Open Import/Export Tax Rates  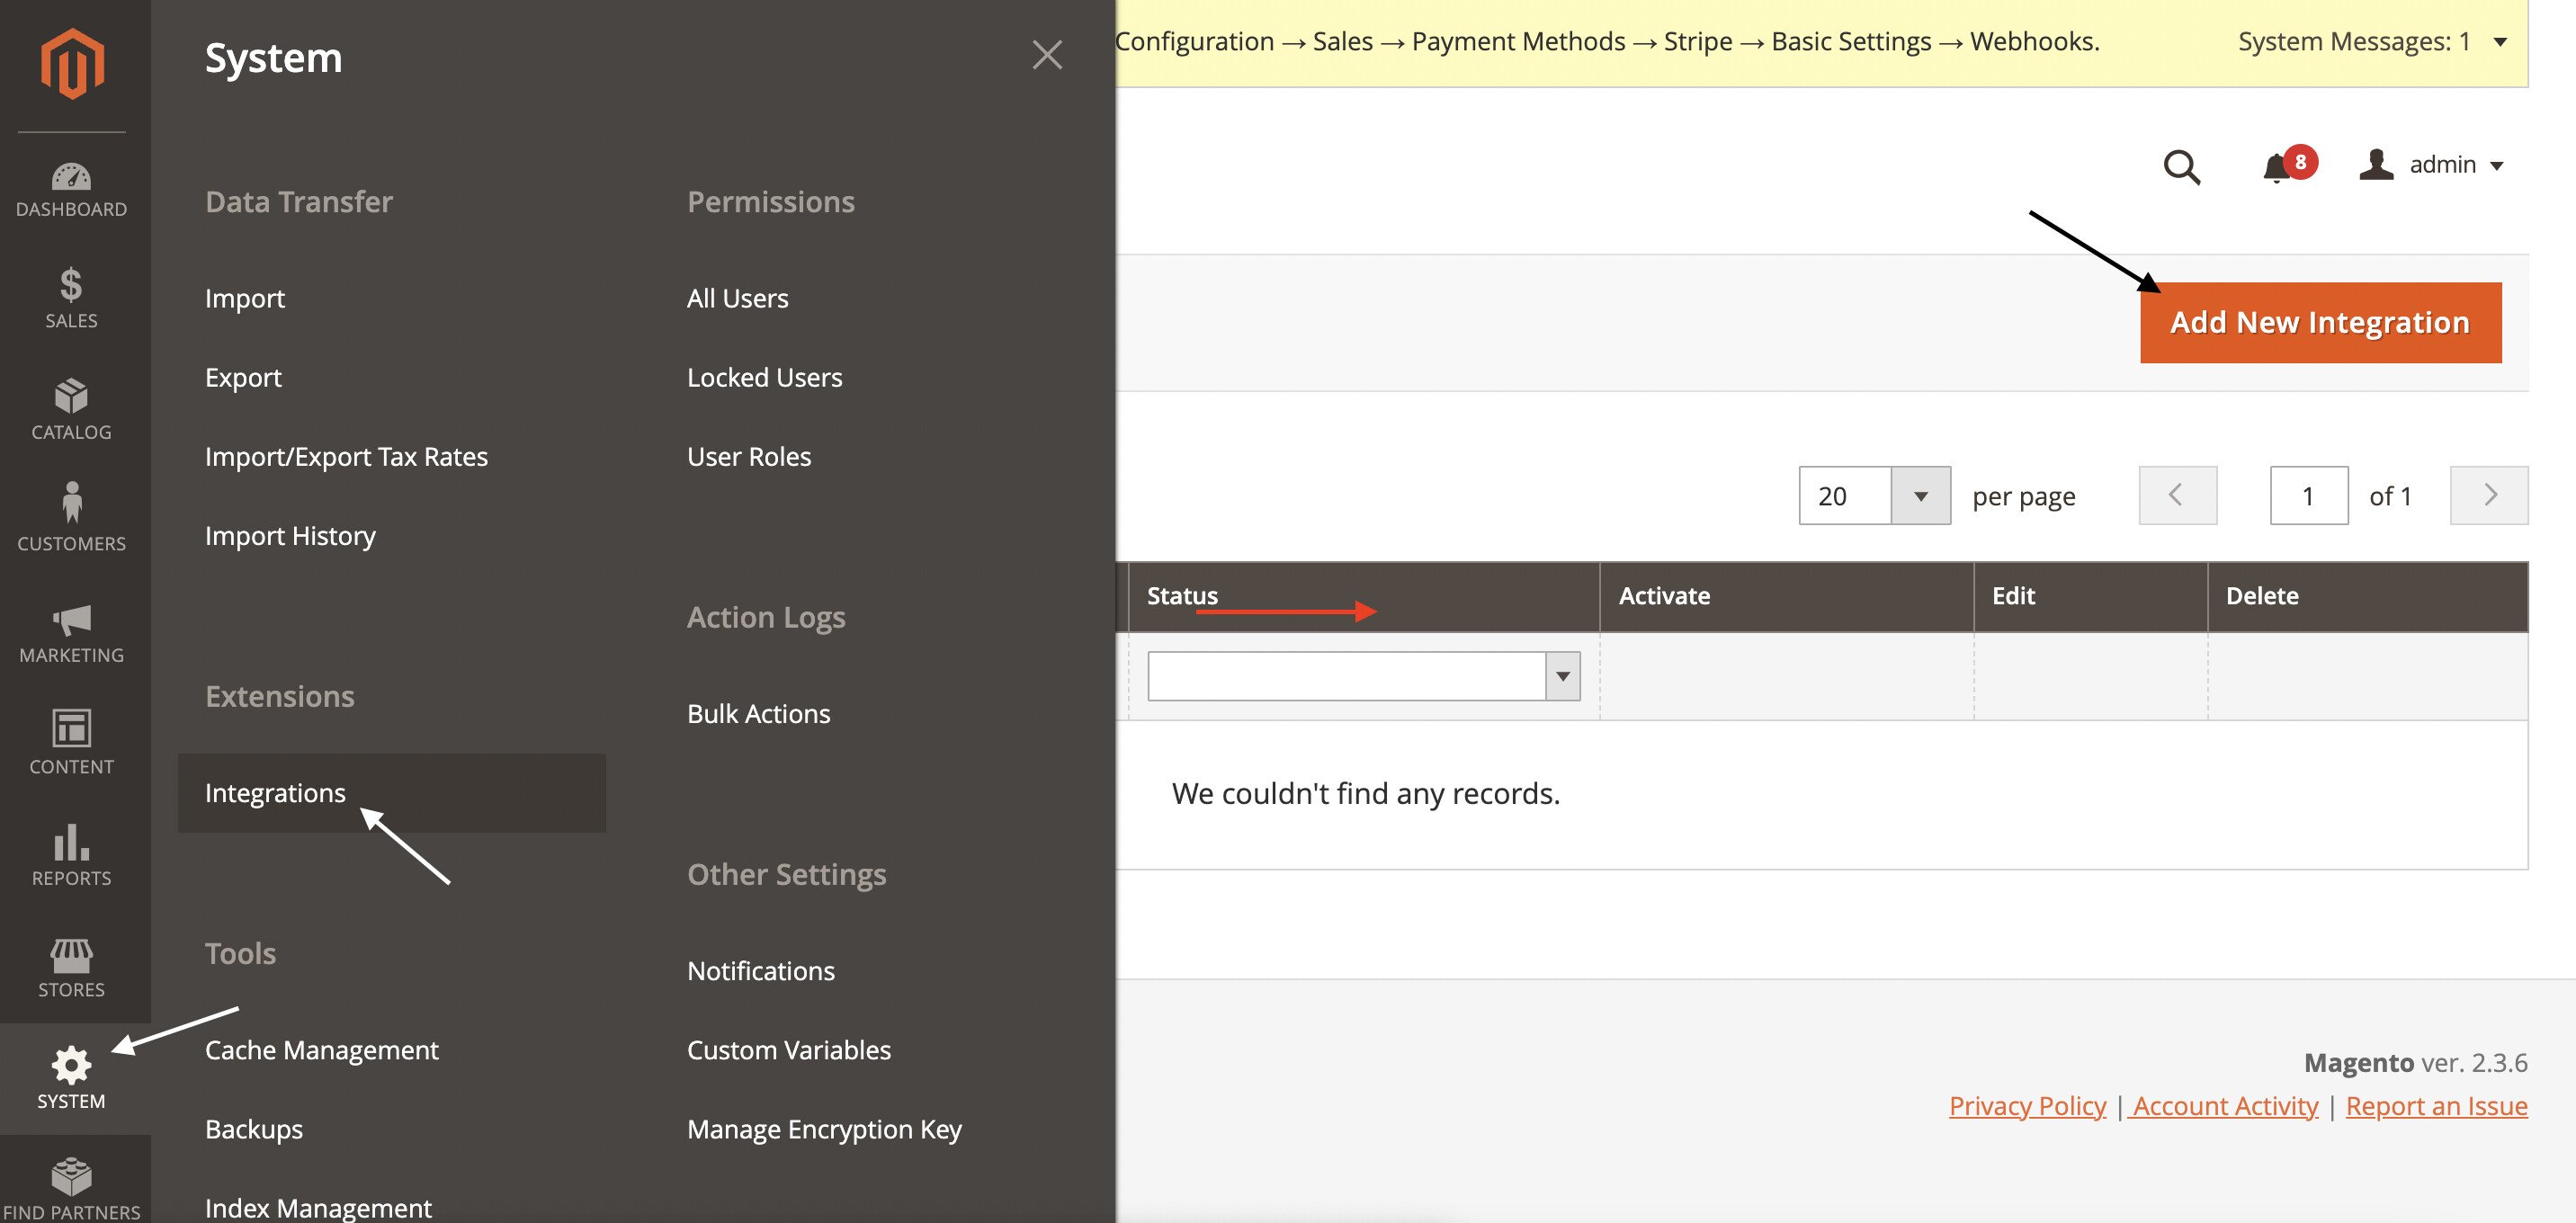[346, 456]
